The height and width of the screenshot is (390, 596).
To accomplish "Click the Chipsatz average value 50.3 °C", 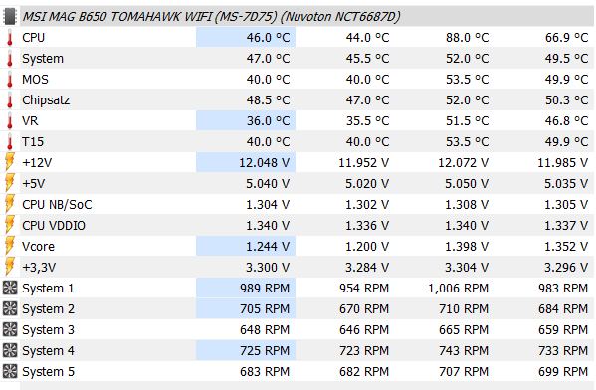I will [x=567, y=100].
